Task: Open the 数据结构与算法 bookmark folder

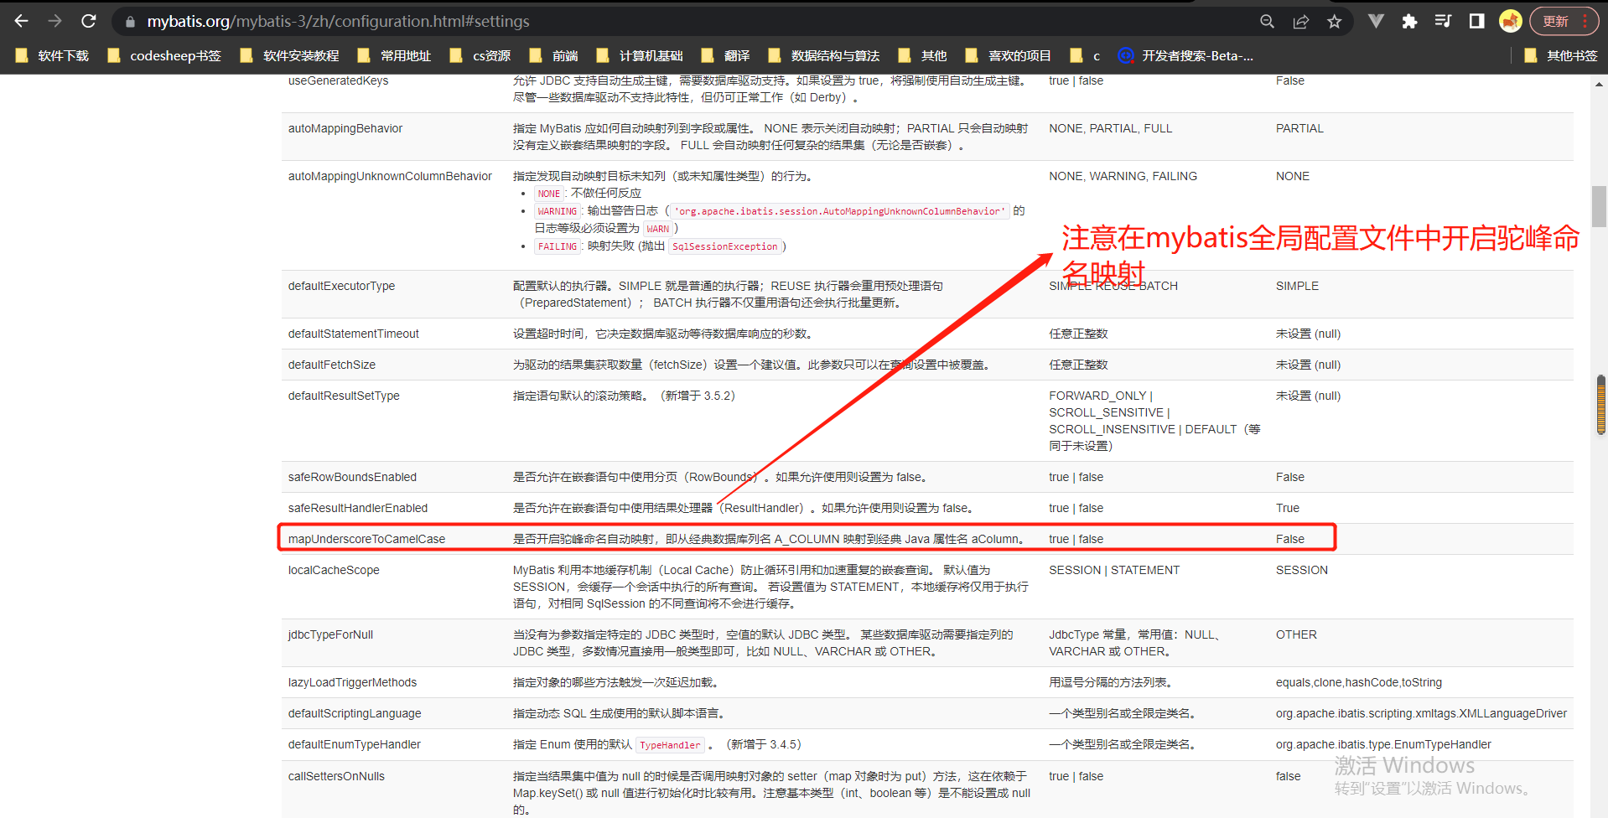Action: click(x=824, y=55)
